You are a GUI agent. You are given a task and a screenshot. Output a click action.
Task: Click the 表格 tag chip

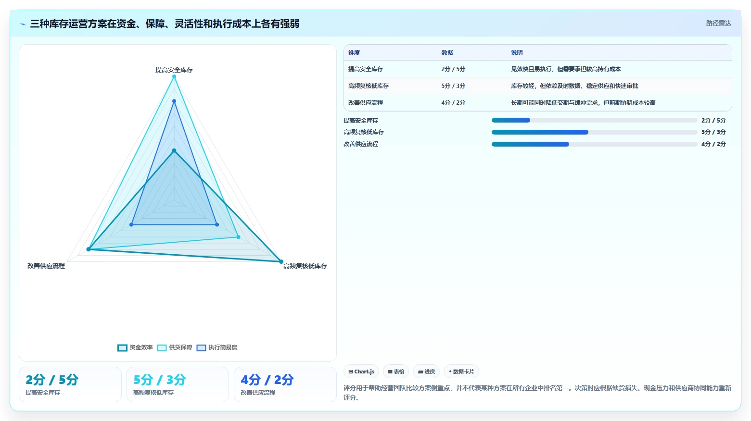[x=396, y=371]
